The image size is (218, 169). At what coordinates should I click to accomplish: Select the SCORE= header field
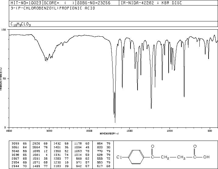59,3
